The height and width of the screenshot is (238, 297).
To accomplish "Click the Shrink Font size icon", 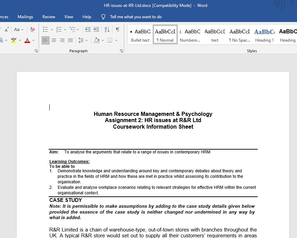I will (x=7, y=30).
